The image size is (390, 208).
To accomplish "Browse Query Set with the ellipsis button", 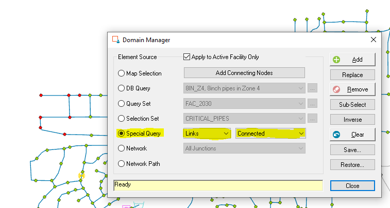I will coord(312,103).
